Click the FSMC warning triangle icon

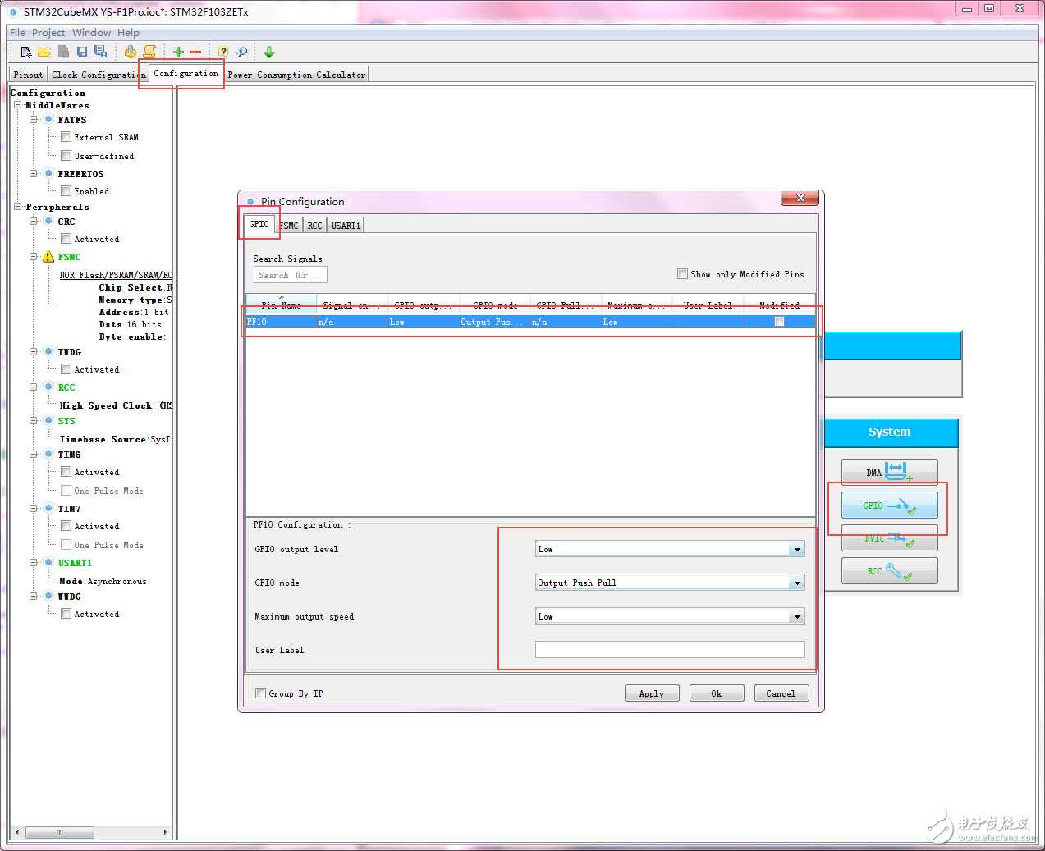click(x=48, y=257)
